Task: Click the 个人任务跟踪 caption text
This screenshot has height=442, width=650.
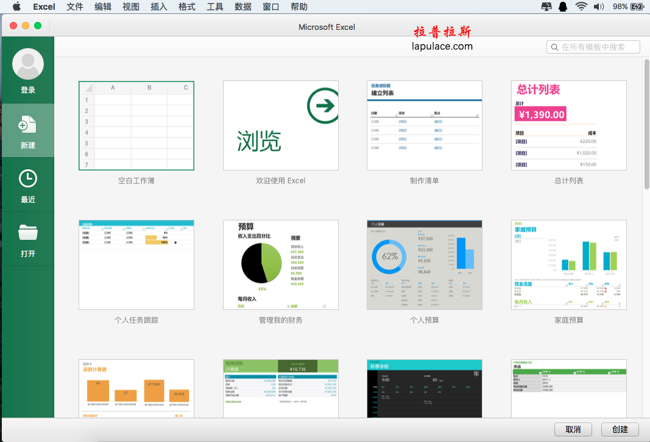Action: pyautogui.click(x=136, y=320)
